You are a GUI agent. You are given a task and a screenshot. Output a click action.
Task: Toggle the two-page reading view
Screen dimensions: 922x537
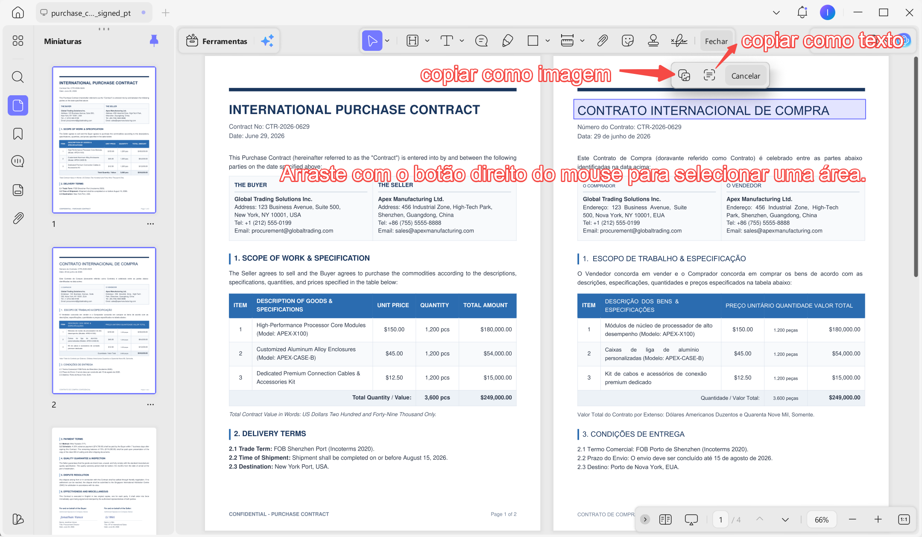(x=665, y=519)
